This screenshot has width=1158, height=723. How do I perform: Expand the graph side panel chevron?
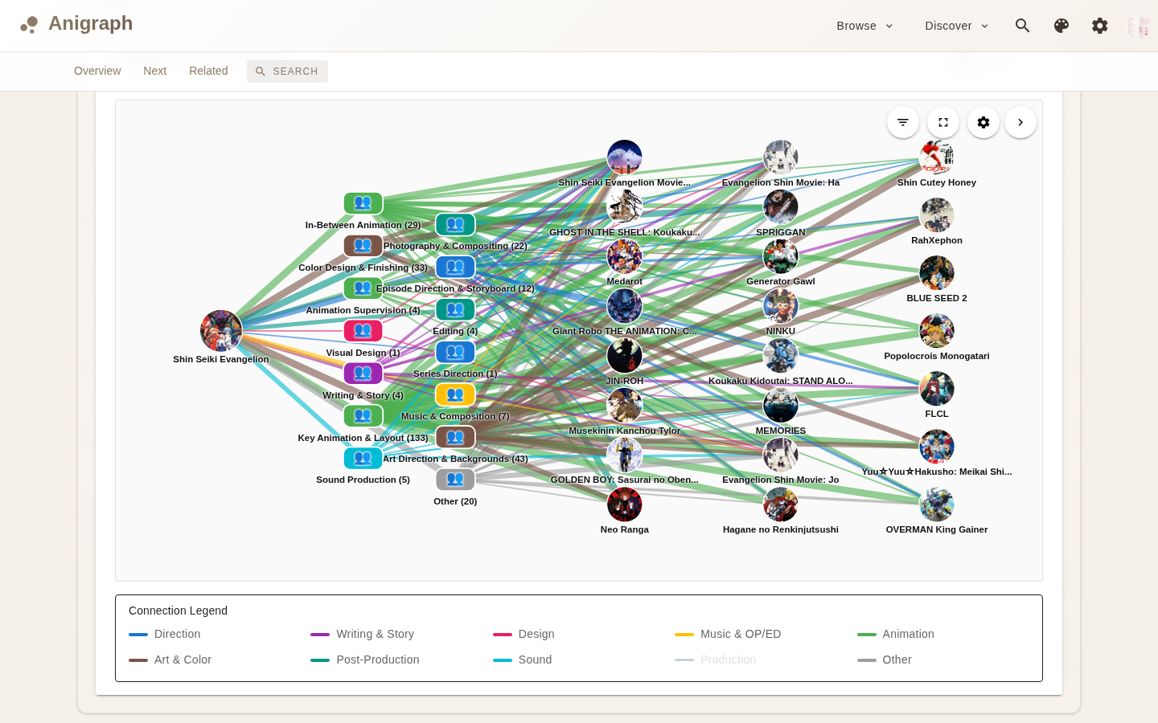click(1020, 122)
